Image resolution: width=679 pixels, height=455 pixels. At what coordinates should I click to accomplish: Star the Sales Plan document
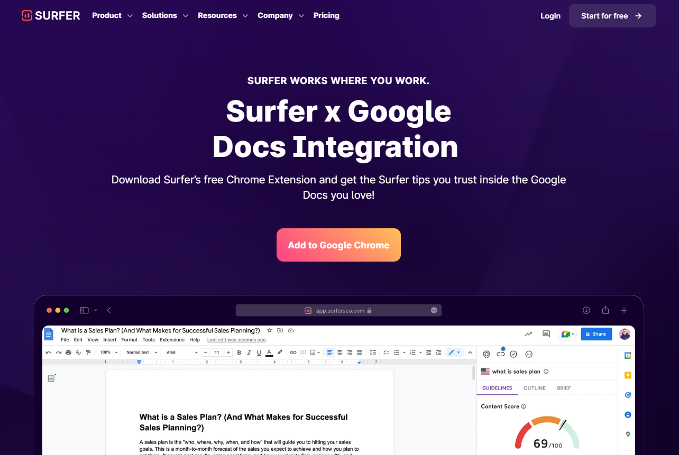[x=270, y=330]
